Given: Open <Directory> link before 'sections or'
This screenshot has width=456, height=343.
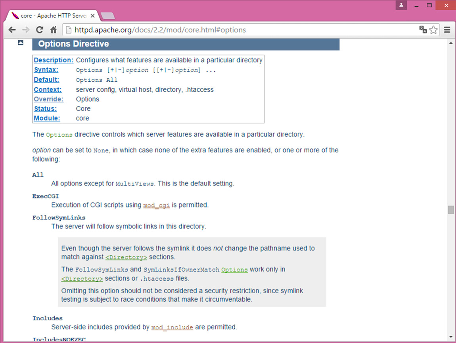Looking at the screenshot, I should pyautogui.click(x=82, y=279).
